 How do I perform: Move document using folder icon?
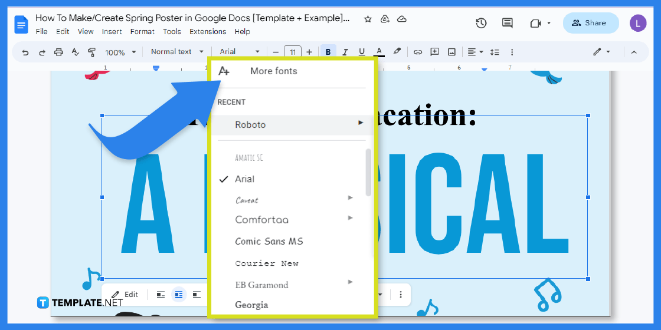(x=384, y=19)
